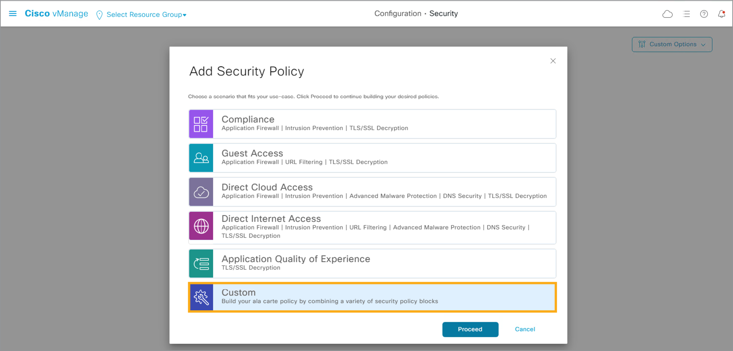Click the sliders icon on Custom Options
The width and height of the screenshot is (733, 351).
642,44
